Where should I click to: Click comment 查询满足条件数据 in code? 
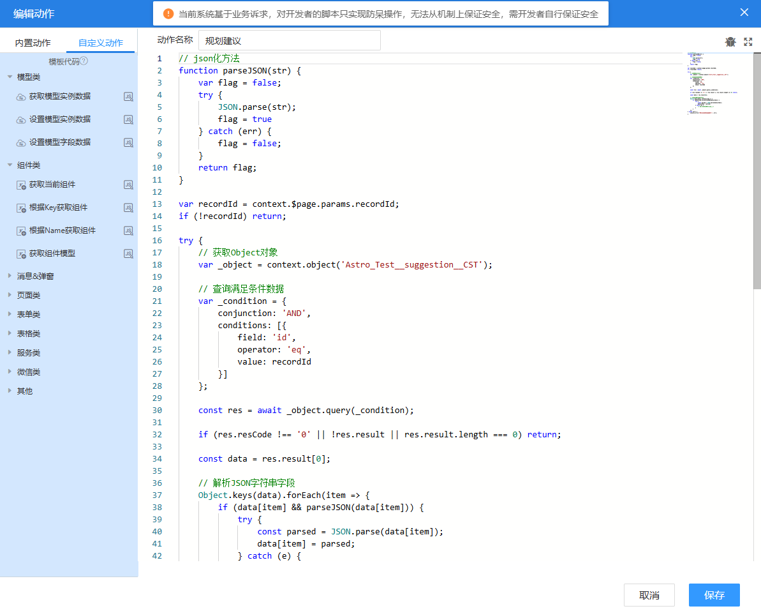241,289
